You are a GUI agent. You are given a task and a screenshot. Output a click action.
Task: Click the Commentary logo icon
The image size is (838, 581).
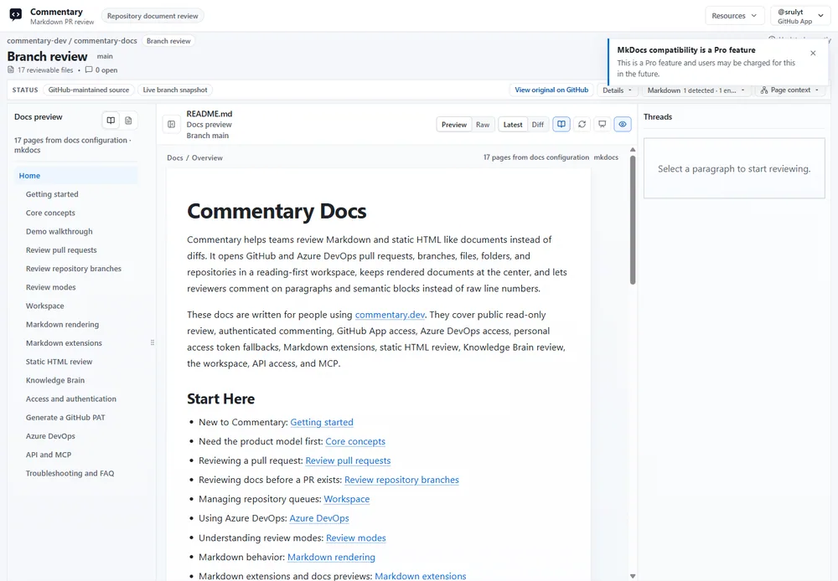(15, 14)
